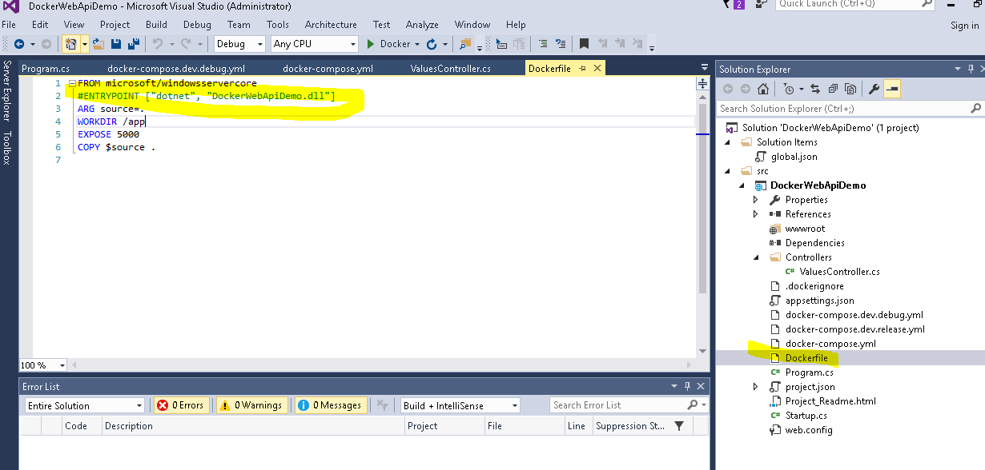Click the search magnifier in Solution Explorer
The width and height of the screenshot is (985, 470).
(975, 108)
